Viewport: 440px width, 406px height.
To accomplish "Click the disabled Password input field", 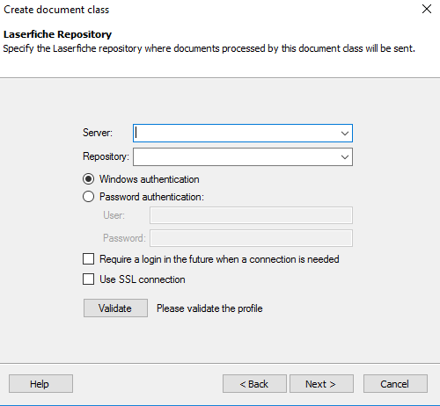I will [251, 238].
